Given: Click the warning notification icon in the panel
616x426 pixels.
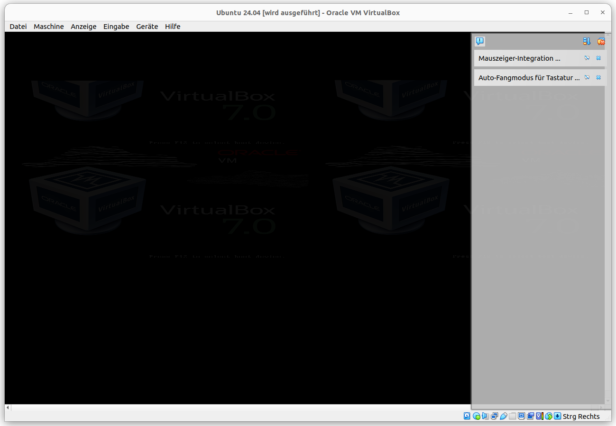Looking at the screenshot, I should click(480, 41).
